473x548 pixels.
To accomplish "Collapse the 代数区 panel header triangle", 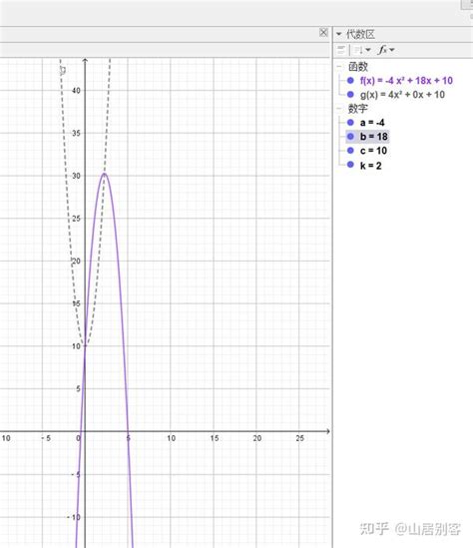I will (x=339, y=34).
